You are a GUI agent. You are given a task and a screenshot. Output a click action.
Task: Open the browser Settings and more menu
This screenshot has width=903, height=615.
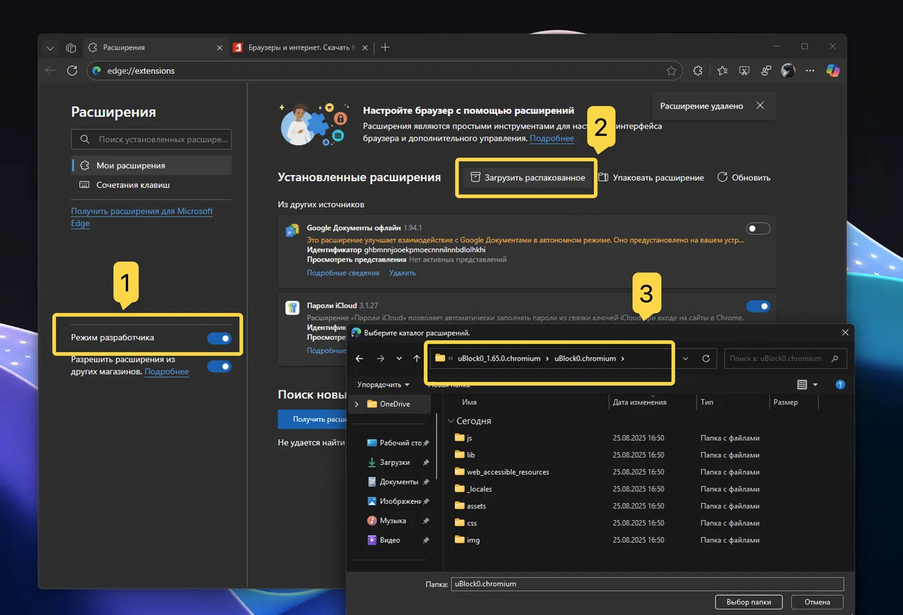pos(810,70)
